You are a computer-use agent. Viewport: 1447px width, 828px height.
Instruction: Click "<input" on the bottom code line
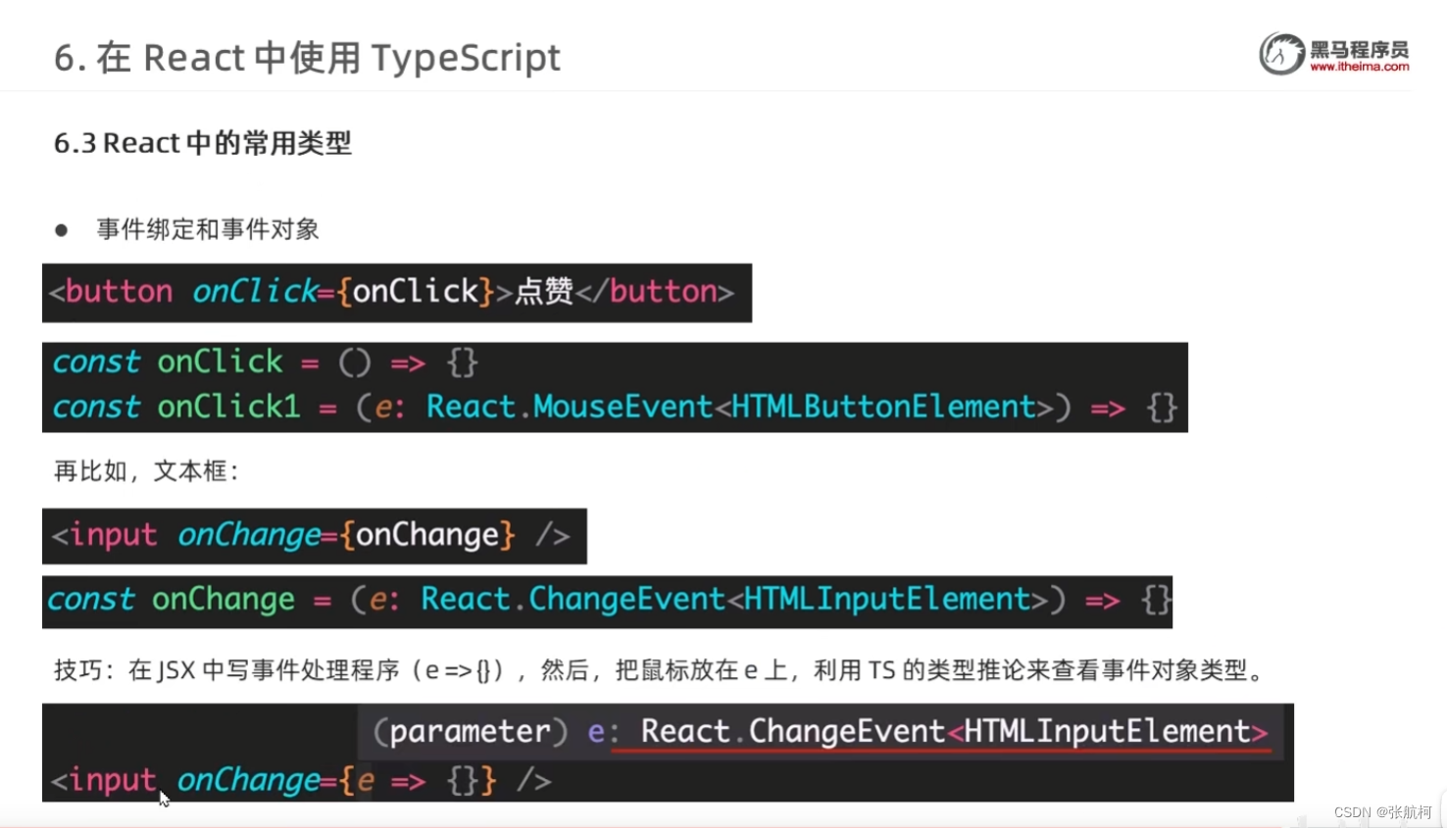[x=103, y=781]
